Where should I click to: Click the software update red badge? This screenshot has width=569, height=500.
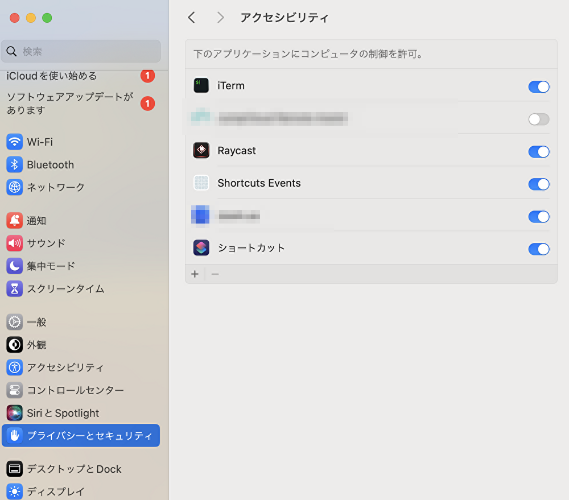pyautogui.click(x=148, y=104)
